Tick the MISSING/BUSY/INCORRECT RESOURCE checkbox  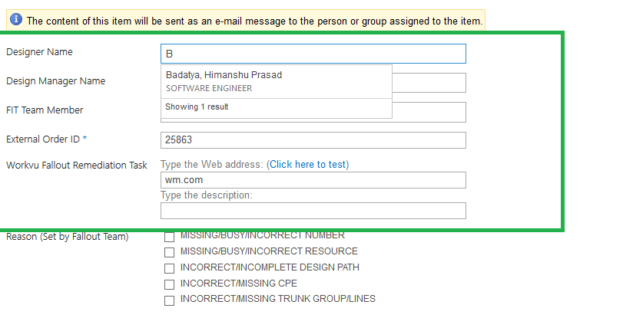pyautogui.click(x=169, y=252)
